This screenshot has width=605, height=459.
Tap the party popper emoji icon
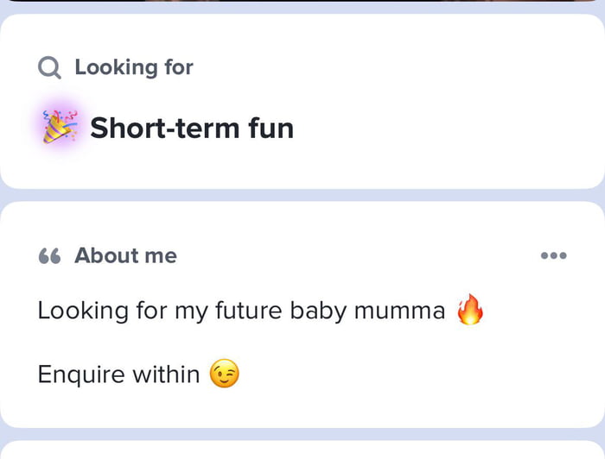[x=60, y=128]
